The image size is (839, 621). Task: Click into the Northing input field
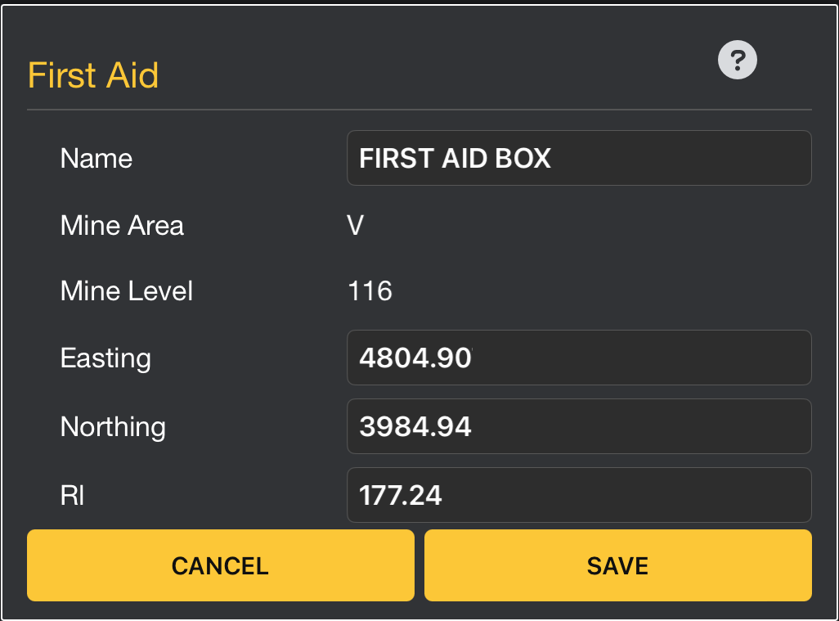click(x=579, y=426)
